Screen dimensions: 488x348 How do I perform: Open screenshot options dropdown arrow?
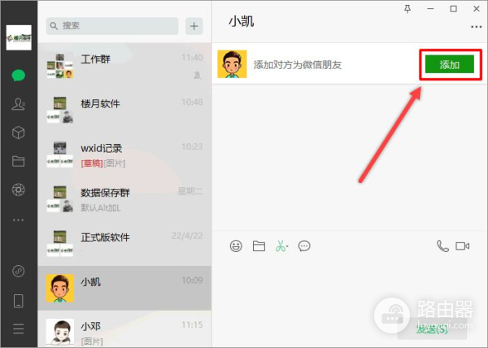tap(287, 246)
